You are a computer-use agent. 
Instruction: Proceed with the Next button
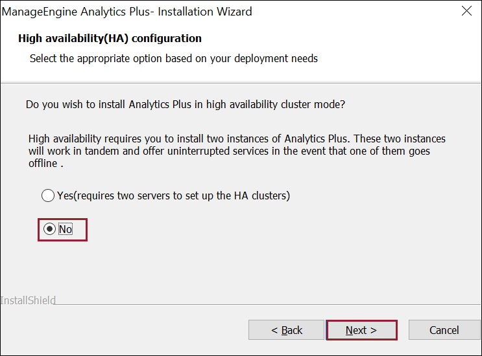click(x=361, y=330)
